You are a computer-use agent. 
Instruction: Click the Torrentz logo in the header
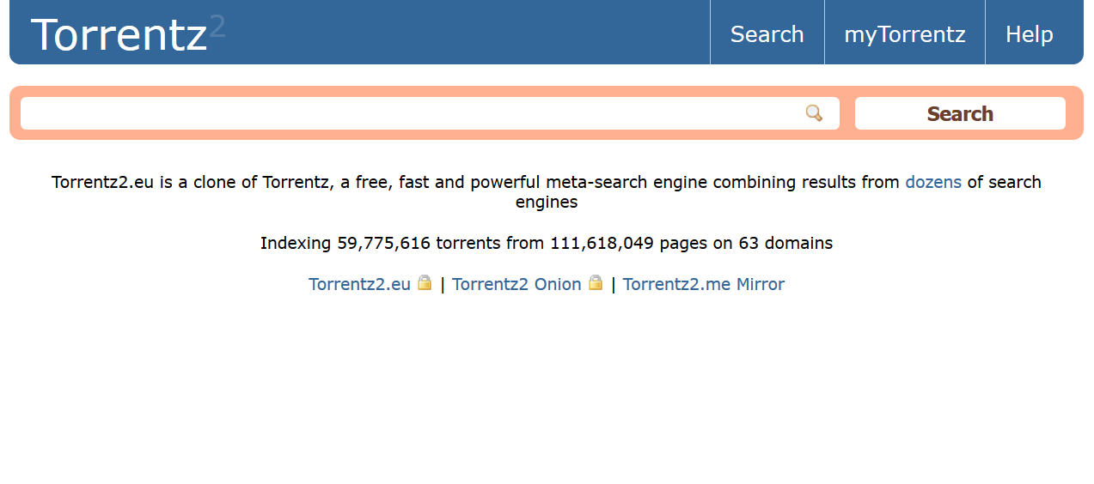coord(128,34)
